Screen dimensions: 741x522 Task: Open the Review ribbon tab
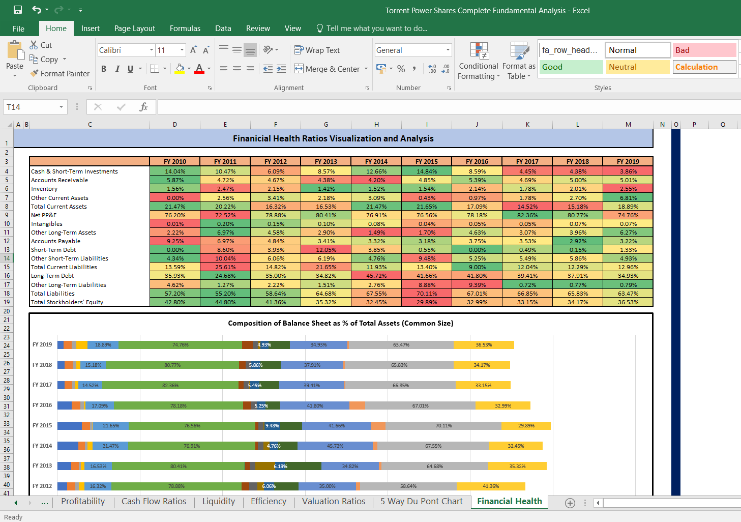pyautogui.click(x=258, y=28)
